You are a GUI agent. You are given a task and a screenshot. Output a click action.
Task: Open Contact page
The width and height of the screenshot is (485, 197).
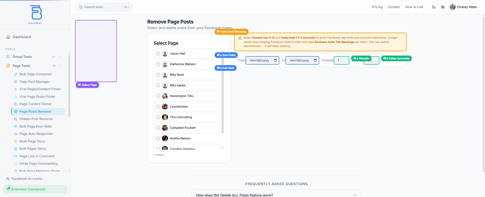coord(394,7)
